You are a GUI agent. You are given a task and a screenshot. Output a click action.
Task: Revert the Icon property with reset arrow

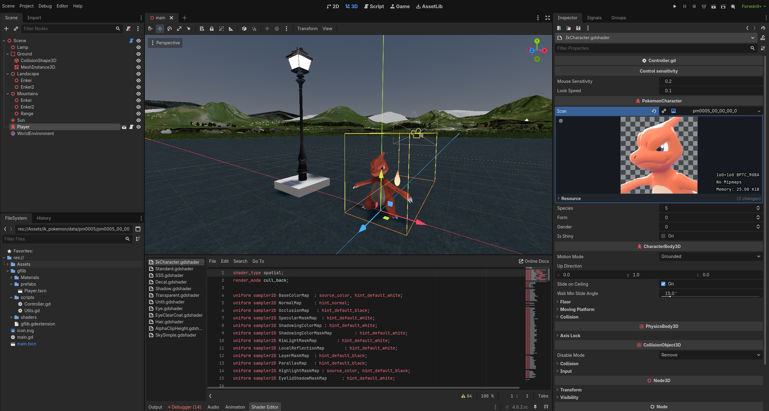(x=654, y=111)
